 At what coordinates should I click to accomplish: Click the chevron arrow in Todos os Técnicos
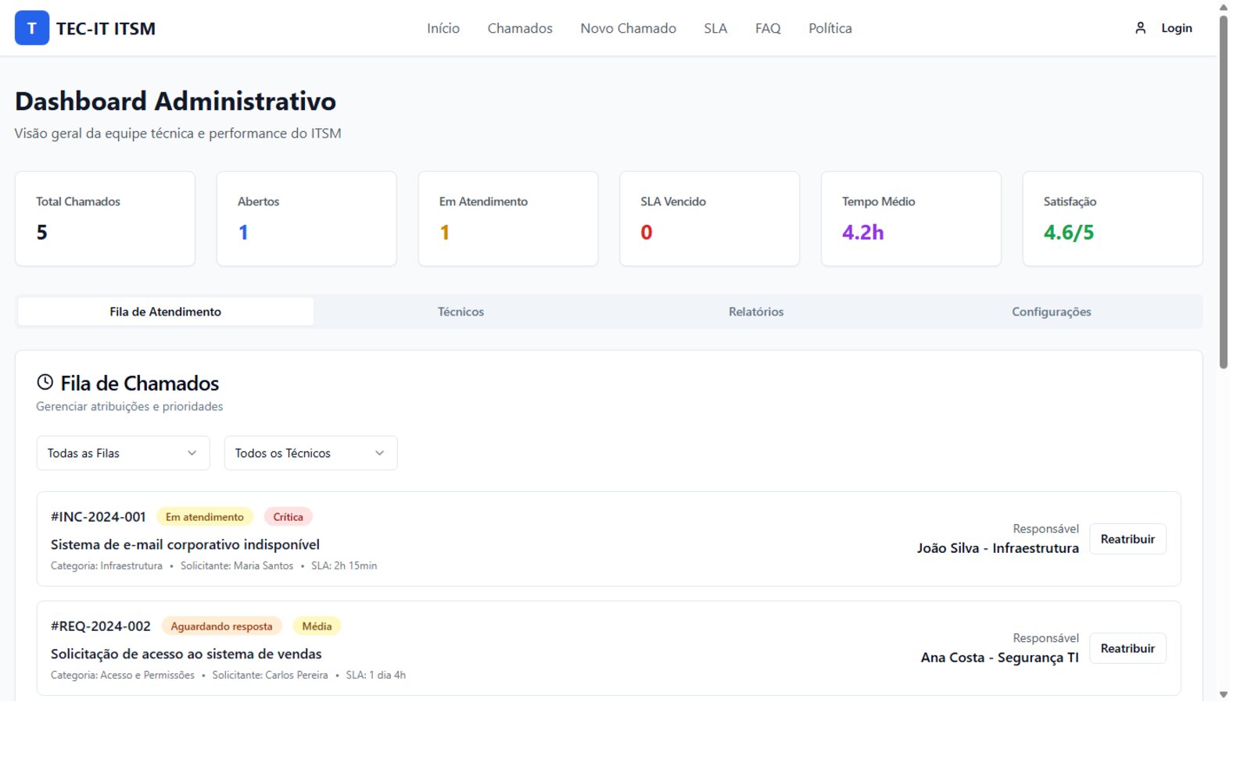[x=379, y=453]
